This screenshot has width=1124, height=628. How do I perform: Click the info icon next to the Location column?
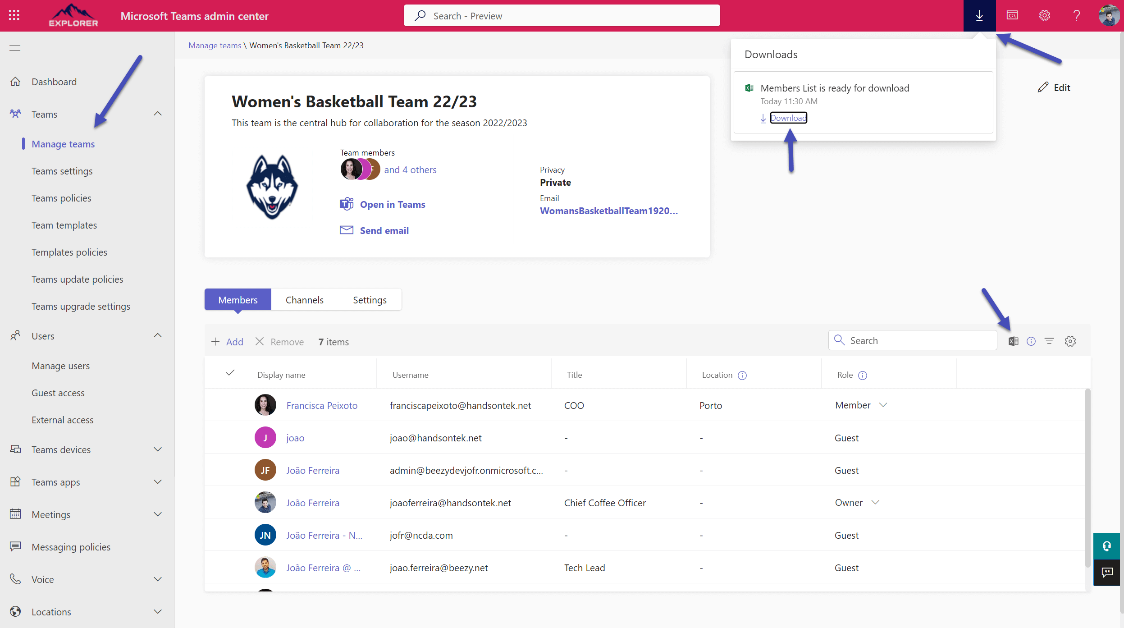(x=743, y=375)
